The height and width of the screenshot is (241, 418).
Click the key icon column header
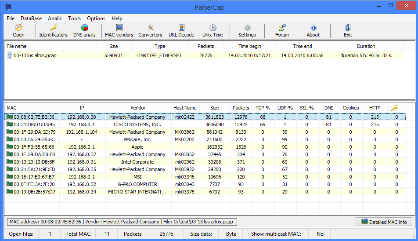[x=395, y=108]
